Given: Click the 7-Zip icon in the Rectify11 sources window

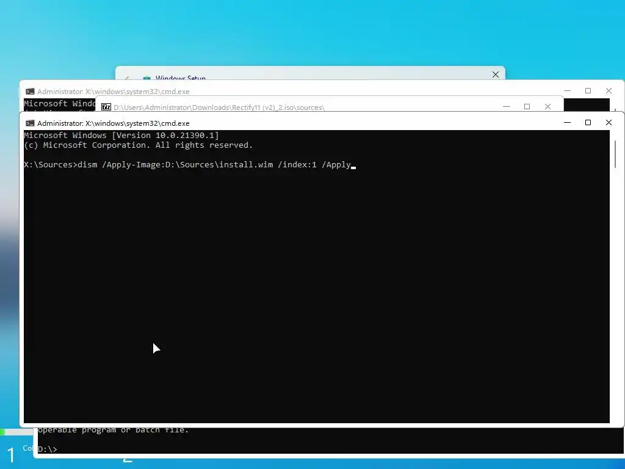Looking at the screenshot, I should [x=106, y=107].
